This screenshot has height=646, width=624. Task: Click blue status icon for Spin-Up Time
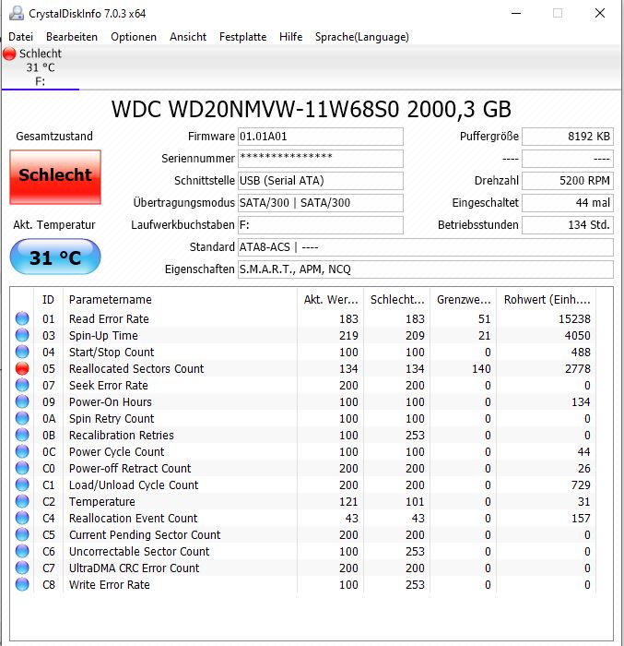click(22, 335)
